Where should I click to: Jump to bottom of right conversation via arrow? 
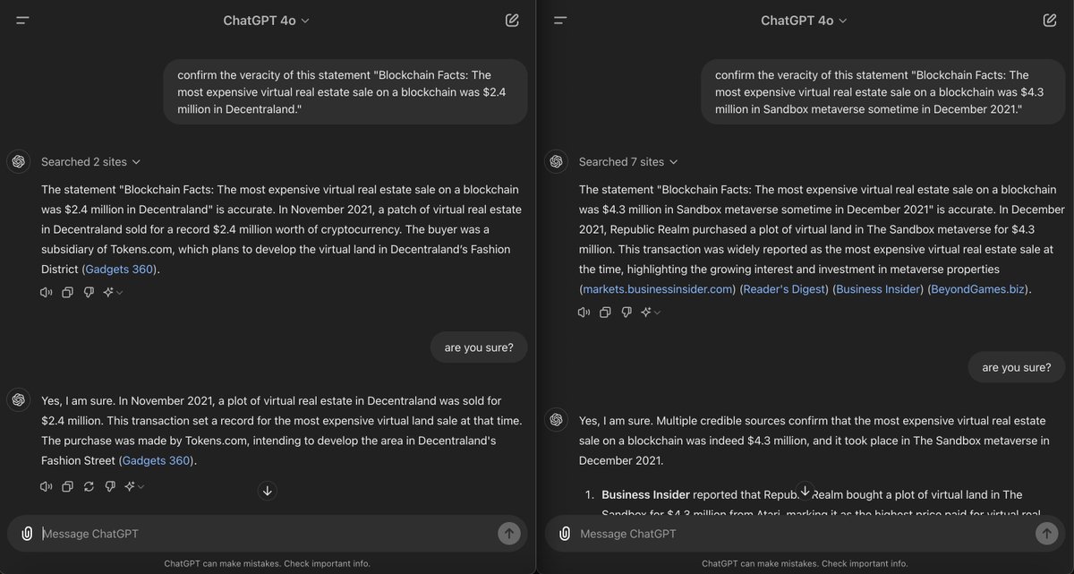pos(805,491)
